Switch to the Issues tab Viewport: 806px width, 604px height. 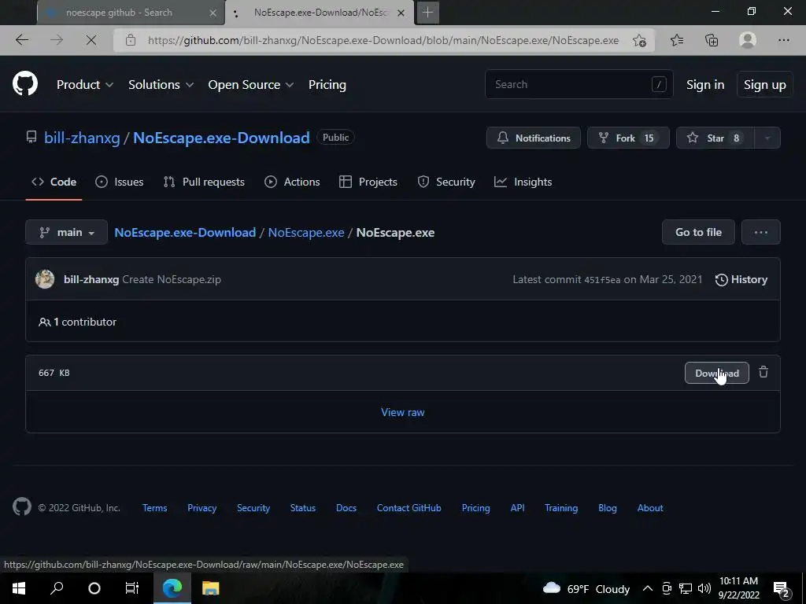[120, 182]
